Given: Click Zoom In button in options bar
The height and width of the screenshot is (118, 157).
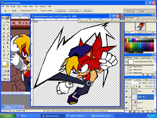Looking at the screenshot, I should (13, 11).
